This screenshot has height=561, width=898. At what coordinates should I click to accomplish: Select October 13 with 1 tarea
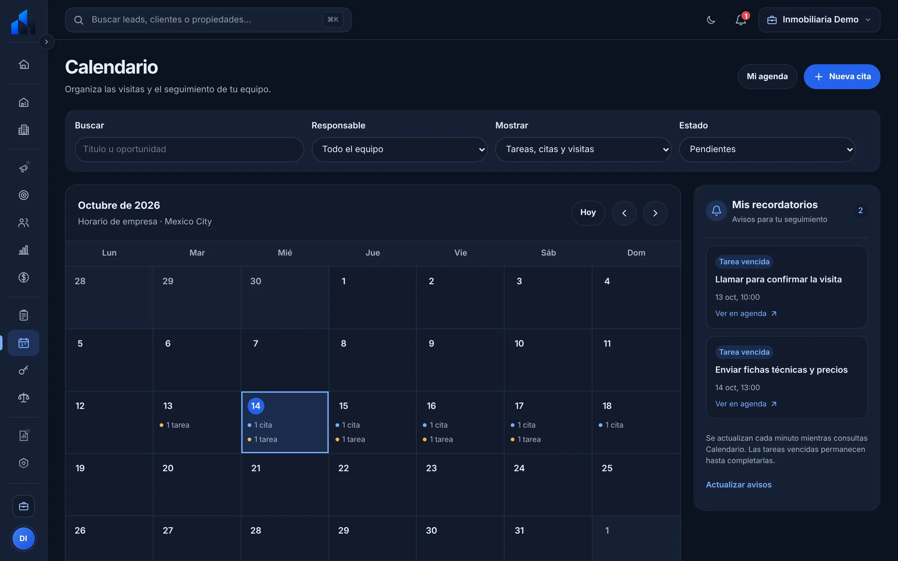pyautogui.click(x=197, y=422)
